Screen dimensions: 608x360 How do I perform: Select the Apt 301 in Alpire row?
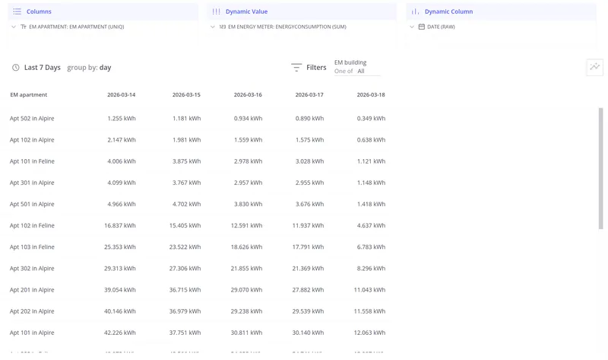coord(198,183)
